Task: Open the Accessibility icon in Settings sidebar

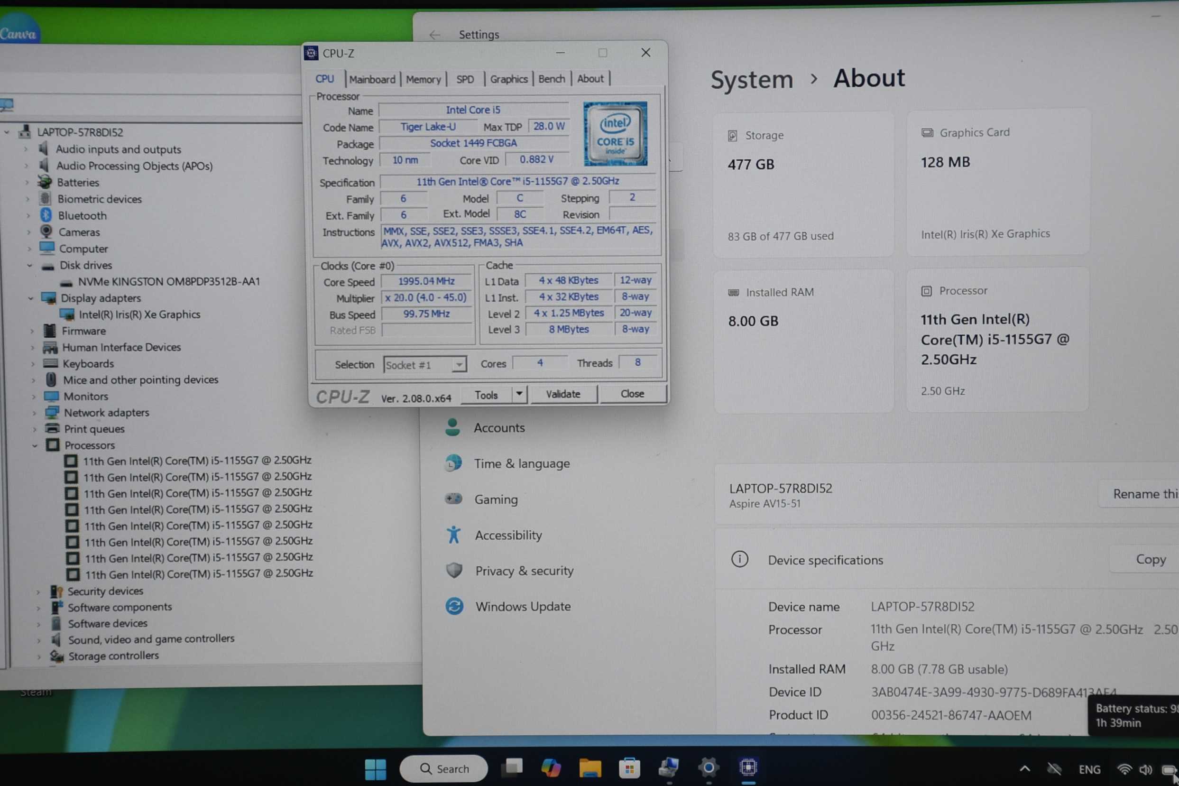Action: point(453,535)
